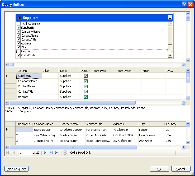This screenshot has height=176, width=195.
Task: Click the Suppliers table cell for Address row
Action: click(69, 97)
